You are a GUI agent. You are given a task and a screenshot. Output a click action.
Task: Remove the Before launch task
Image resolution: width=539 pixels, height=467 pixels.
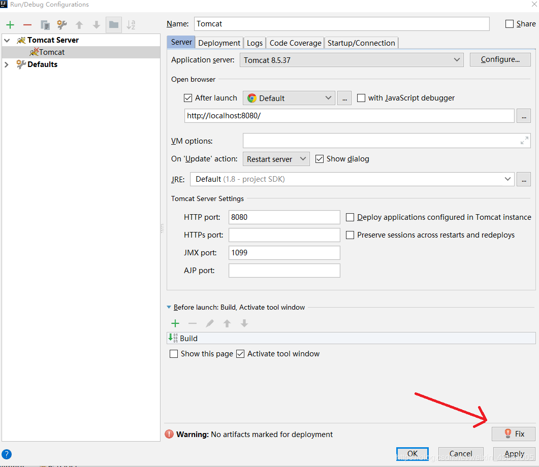(x=193, y=323)
